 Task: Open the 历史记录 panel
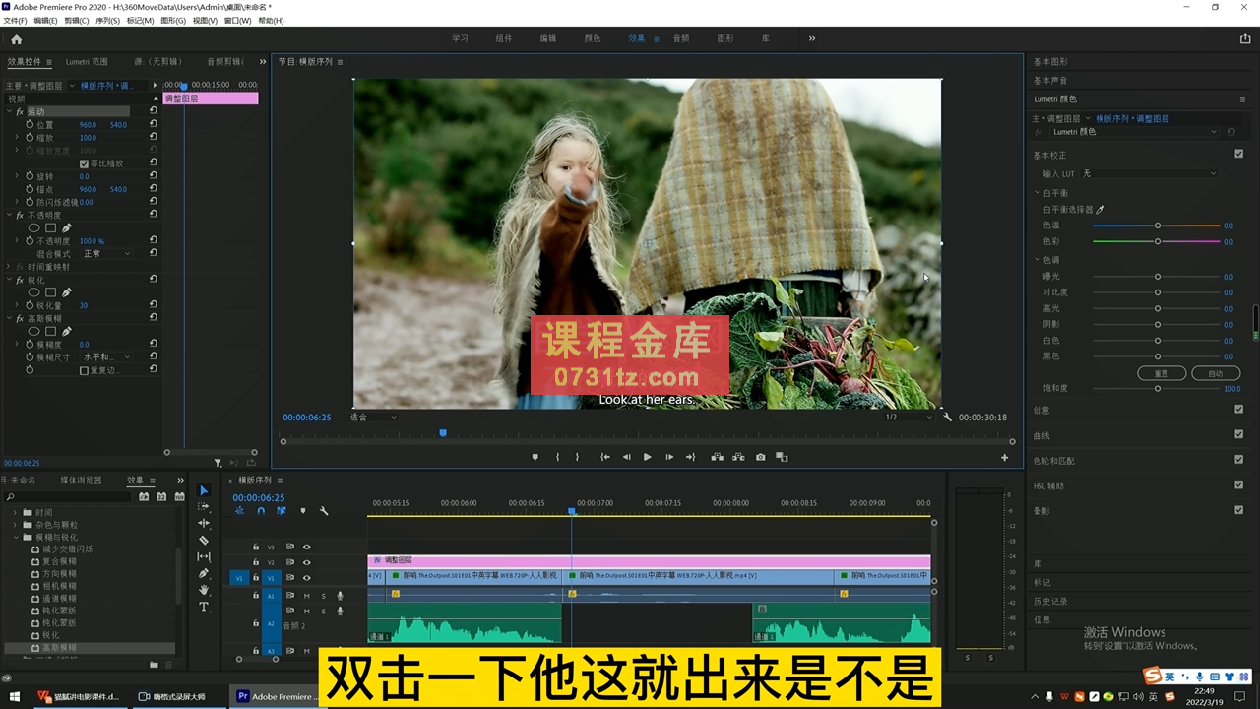[1050, 601]
